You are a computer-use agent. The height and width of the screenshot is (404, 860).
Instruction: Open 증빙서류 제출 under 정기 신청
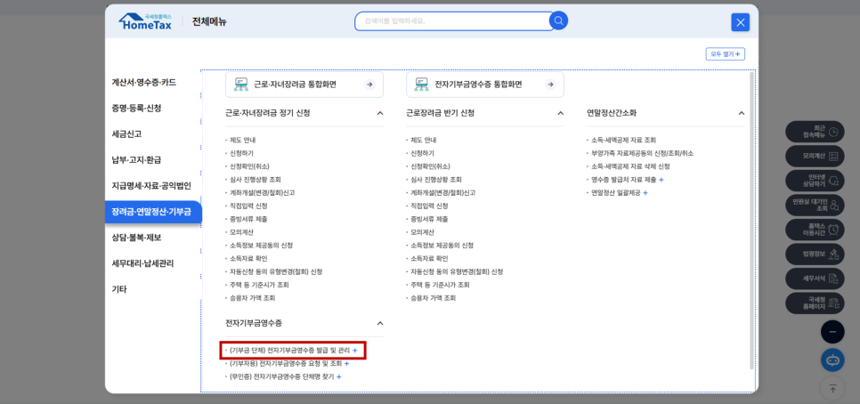[x=248, y=219]
